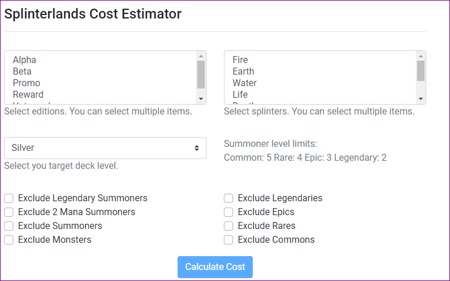Enable Exclude Epics option
The image size is (450, 281).
[228, 212]
